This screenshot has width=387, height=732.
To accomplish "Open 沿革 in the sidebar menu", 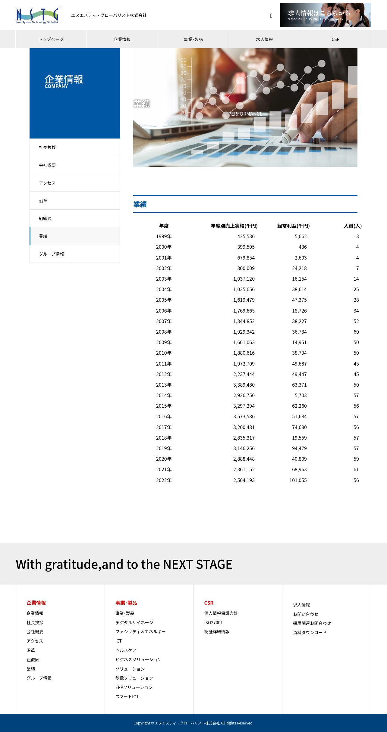I will tap(75, 201).
